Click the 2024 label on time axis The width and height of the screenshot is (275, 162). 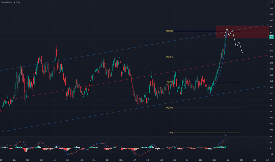coord(227,160)
